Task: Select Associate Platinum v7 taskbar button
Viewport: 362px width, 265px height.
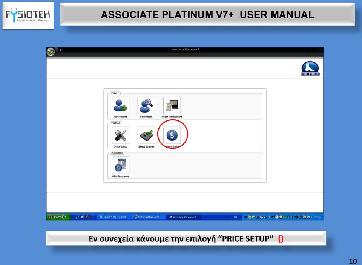Action: click(184, 217)
